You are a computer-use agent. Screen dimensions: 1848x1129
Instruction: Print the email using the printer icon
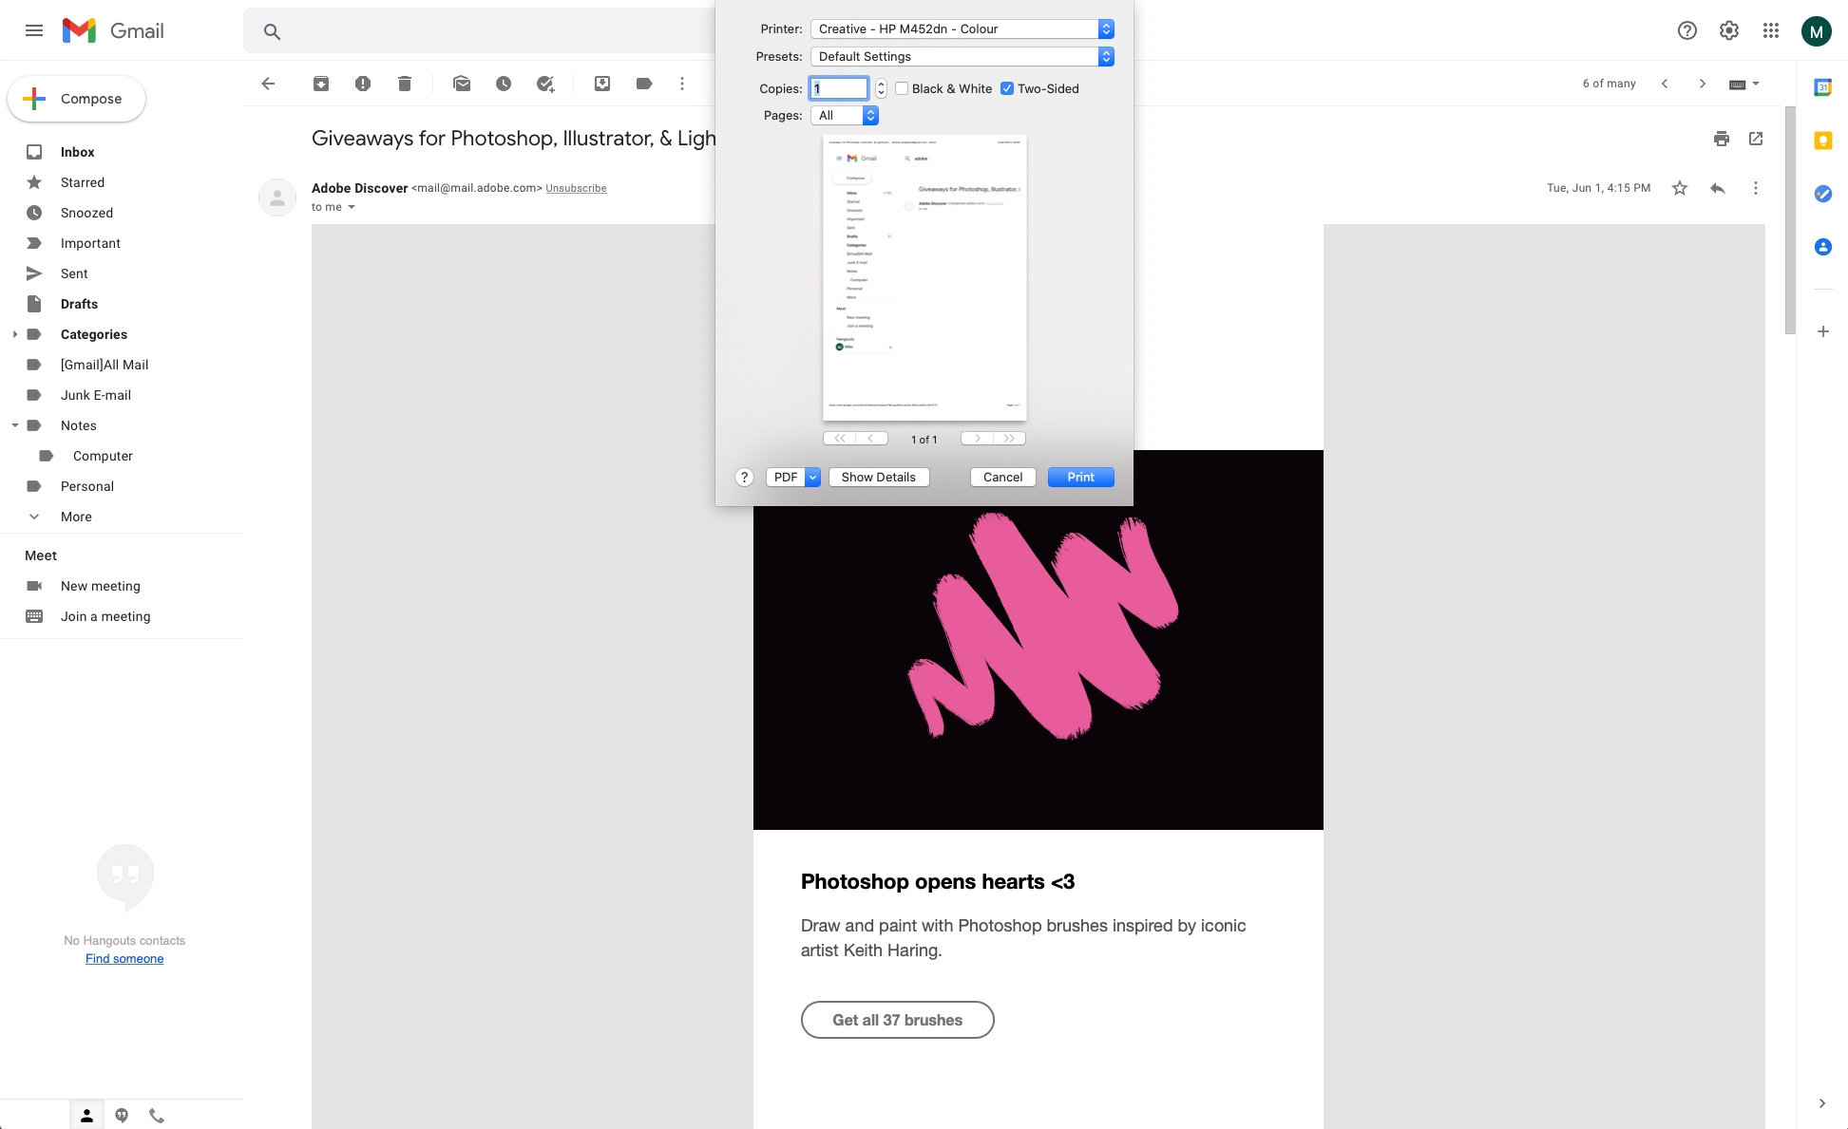(1722, 139)
